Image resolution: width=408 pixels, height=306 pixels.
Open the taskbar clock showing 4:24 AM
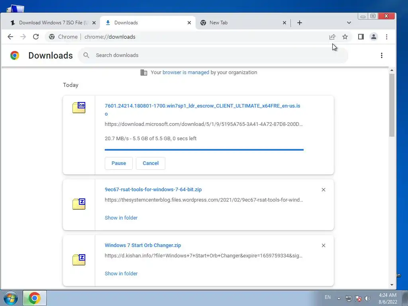(x=388, y=298)
